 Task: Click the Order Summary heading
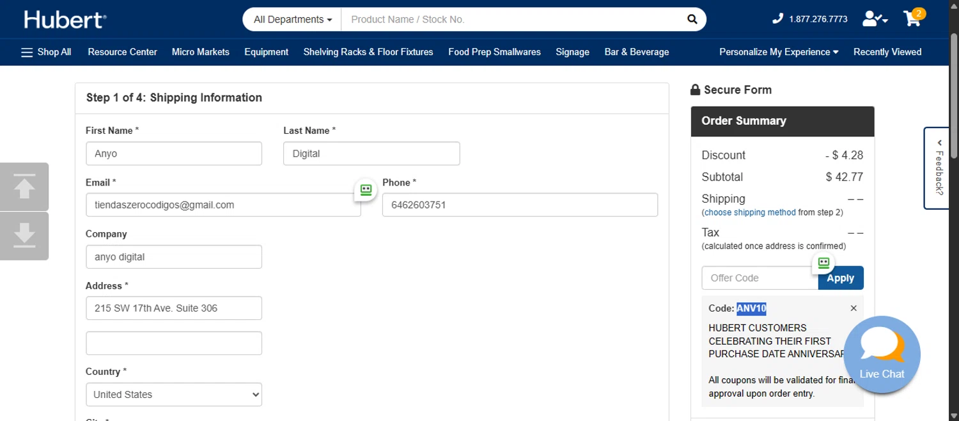(x=744, y=121)
